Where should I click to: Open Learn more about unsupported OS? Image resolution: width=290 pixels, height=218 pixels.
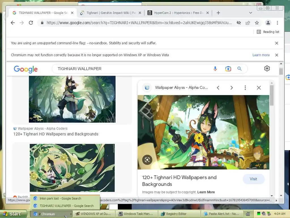pos(261,55)
